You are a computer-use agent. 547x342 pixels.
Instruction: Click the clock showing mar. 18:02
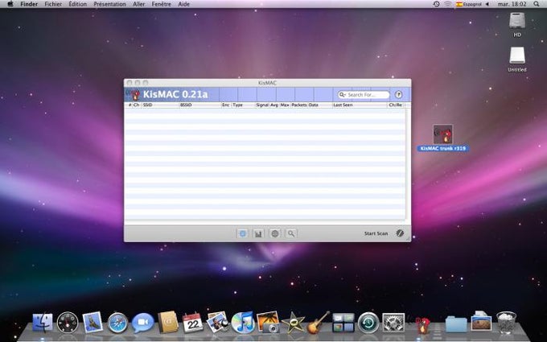coord(512,4)
